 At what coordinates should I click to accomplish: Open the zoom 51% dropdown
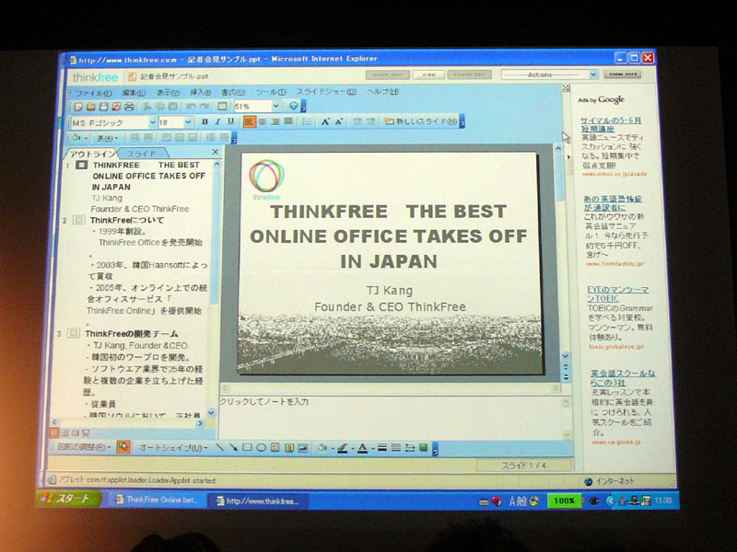[275, 106]
